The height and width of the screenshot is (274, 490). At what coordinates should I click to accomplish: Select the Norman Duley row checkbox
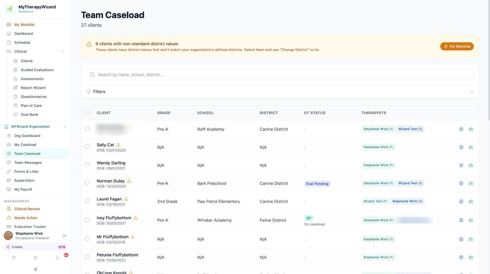point(87,183)
